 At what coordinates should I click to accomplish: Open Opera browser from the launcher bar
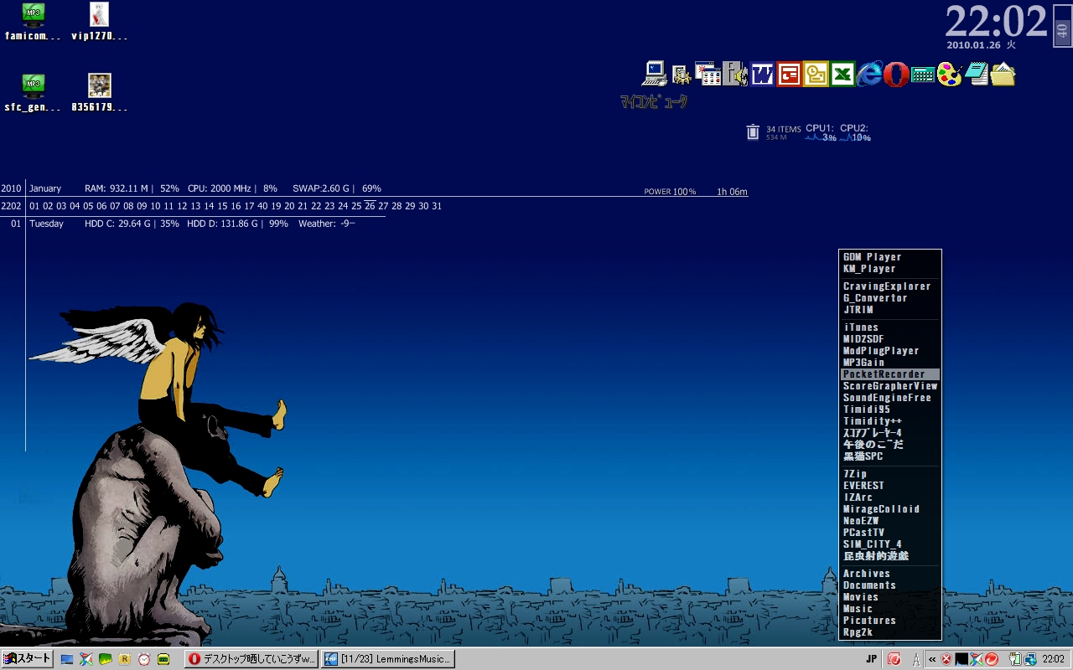click(896, 74)
